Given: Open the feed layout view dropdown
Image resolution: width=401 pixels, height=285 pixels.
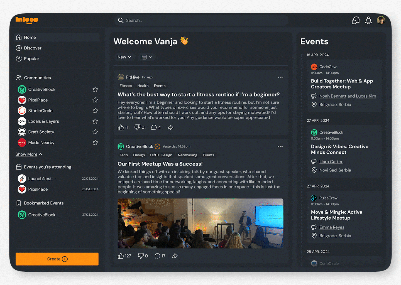Looking at the screenshot, I should (x=147, y=57).
